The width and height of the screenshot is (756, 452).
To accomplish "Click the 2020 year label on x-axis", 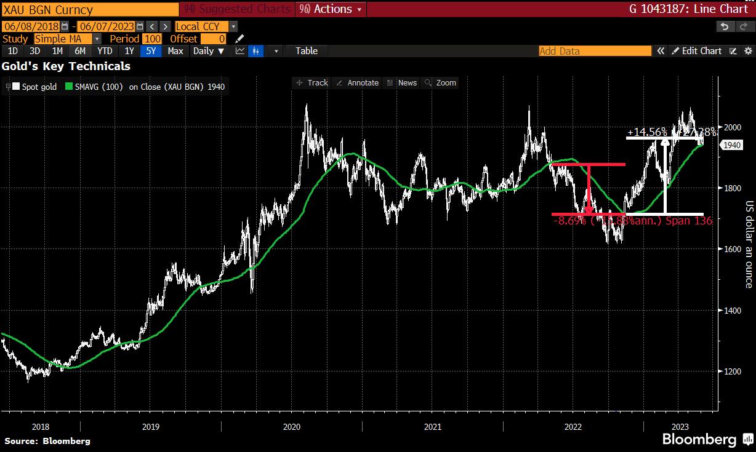I will pyautogui.click(x=292, y=427).
